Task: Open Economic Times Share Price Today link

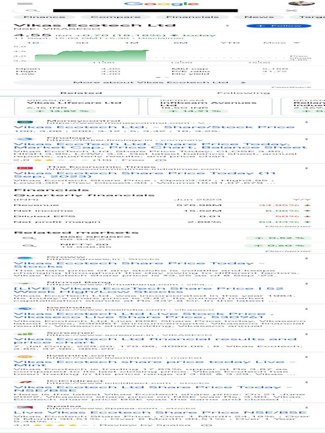Action: click(144, 175)
